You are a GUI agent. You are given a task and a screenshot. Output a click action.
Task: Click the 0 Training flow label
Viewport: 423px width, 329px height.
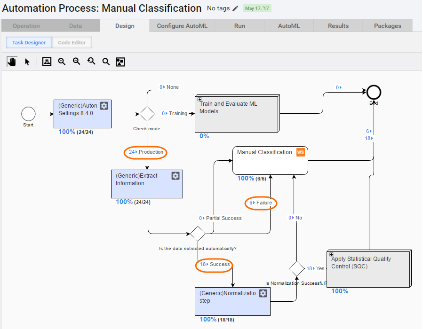tap(175, 113)
